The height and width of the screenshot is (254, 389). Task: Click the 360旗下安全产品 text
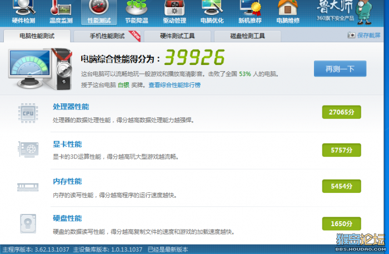tap(335, 18)
